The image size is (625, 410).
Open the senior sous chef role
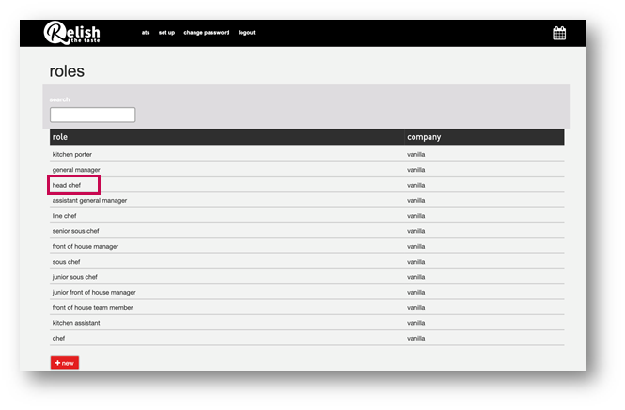click(x=75, y=231)
